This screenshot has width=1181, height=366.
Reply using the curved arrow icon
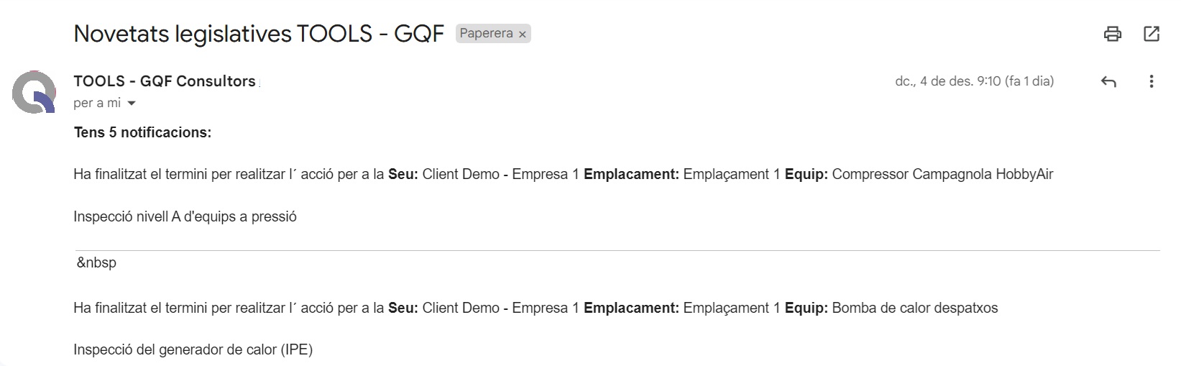coord(1108,82)
